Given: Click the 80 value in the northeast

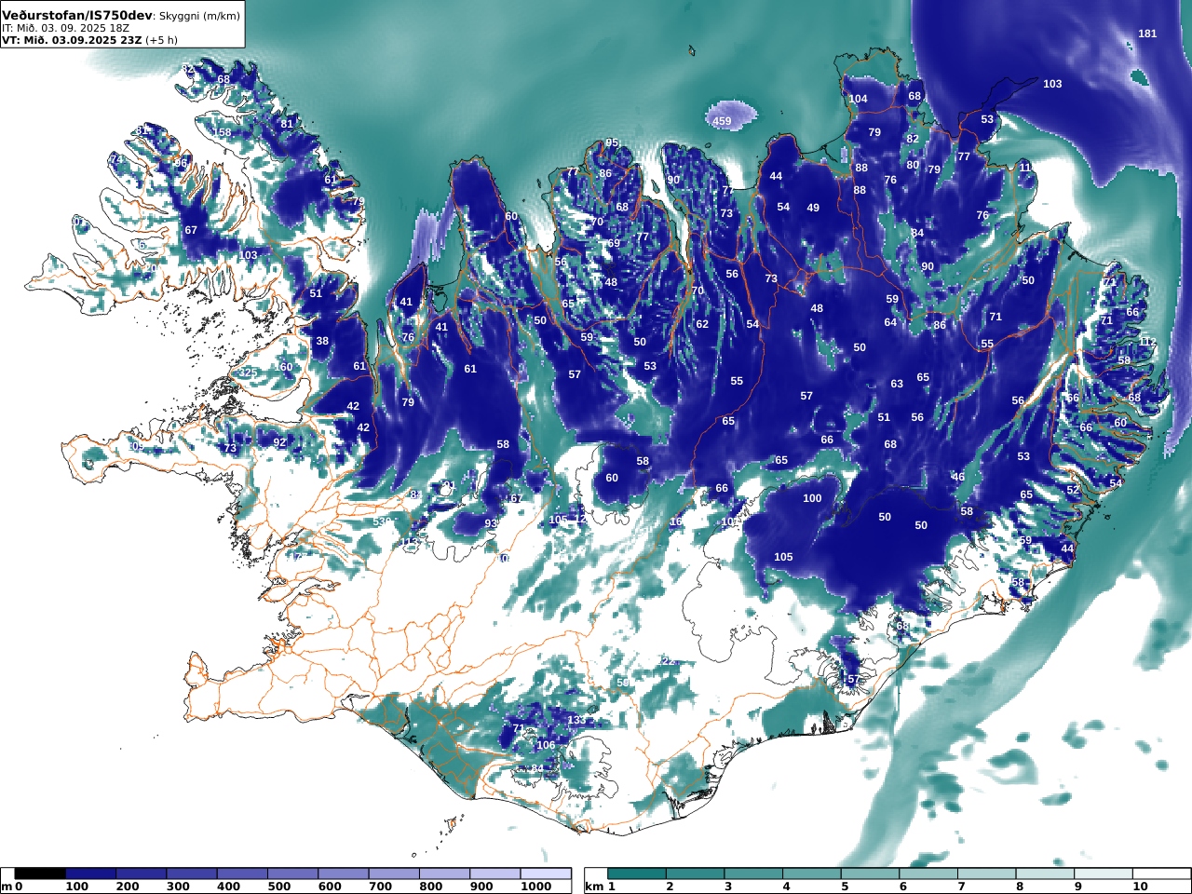Looking at the screenshot, I should tap(913, 165).
